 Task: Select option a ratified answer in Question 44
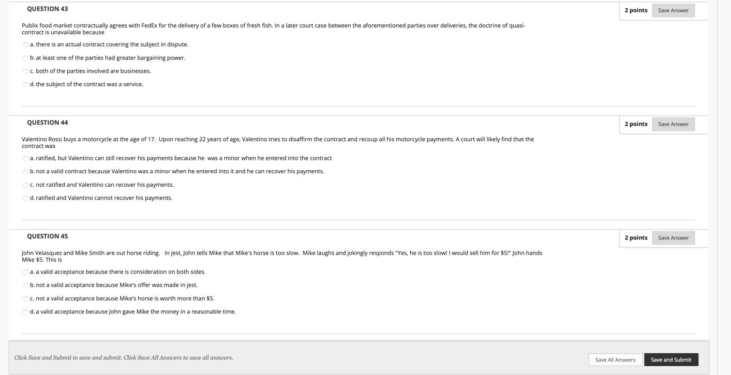coord(25,157)
